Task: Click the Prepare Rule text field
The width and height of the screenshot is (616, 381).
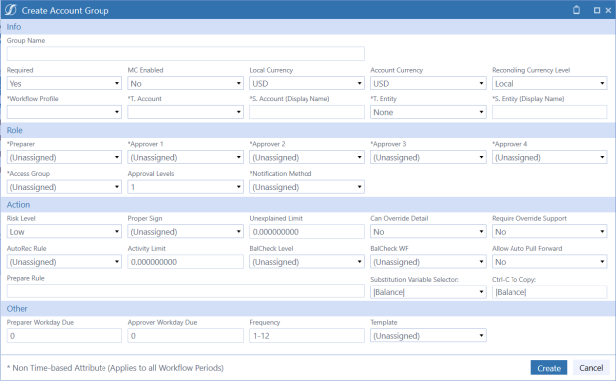Action: (x=185, y=291)
